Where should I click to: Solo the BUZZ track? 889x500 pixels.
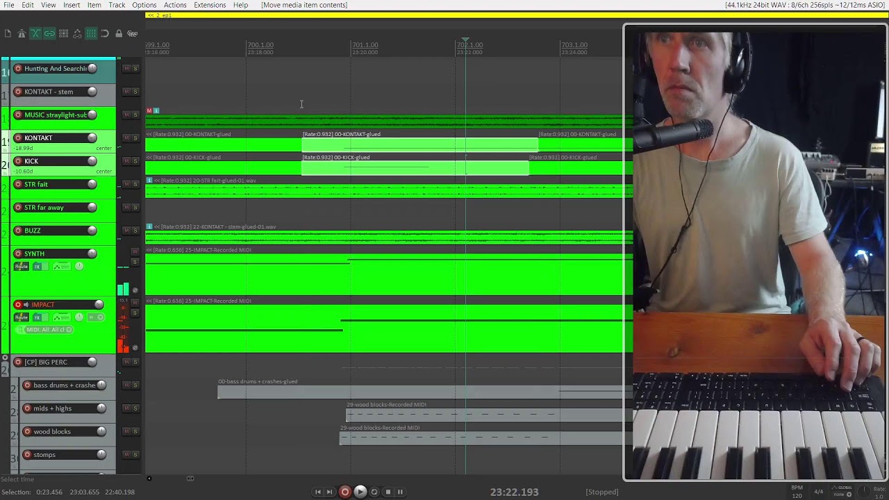[x=135, y=231]
